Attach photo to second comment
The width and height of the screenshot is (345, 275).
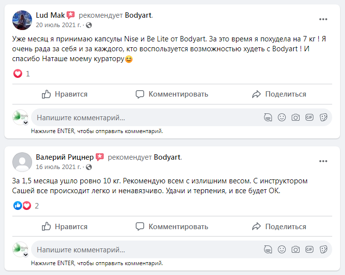[x=296, y=250]
